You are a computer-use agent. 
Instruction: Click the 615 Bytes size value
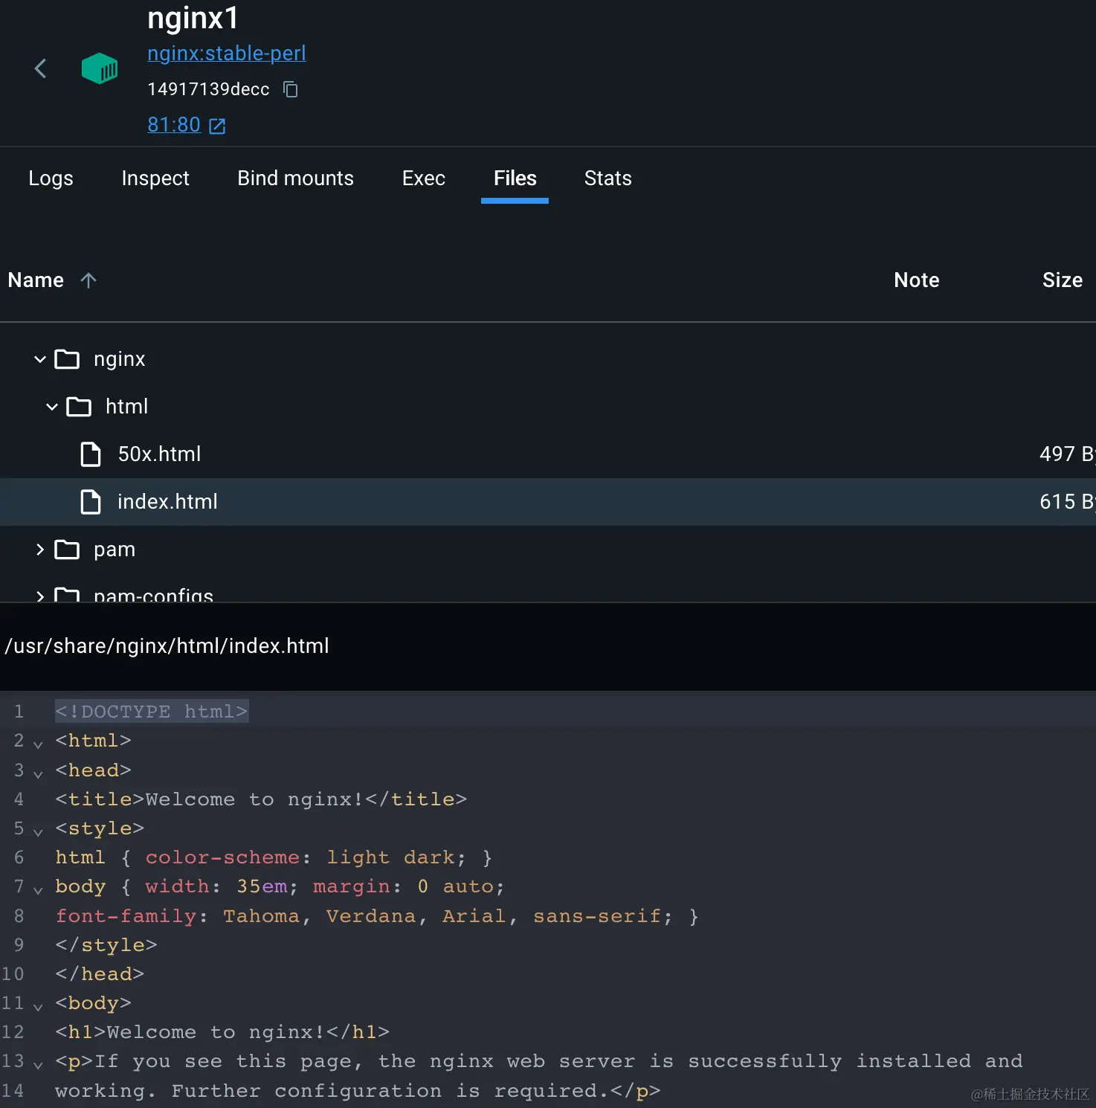tap(1067, 502)
